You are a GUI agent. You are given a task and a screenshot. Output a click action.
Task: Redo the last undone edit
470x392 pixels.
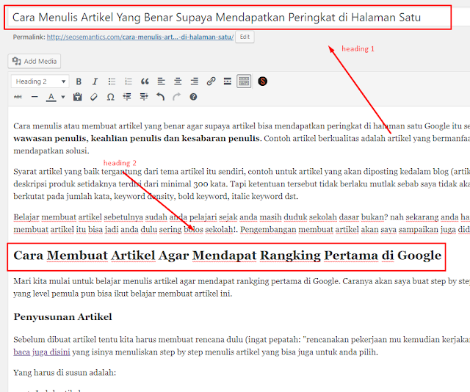[x=177, y=97]
